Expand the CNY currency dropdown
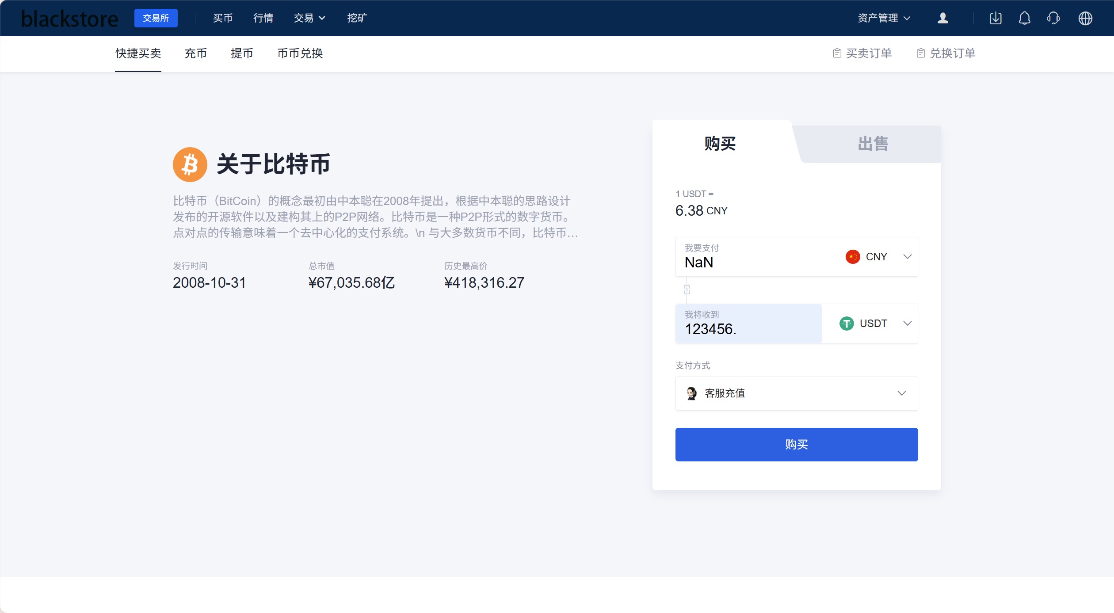1114x613 pixels. click(877, 257)
